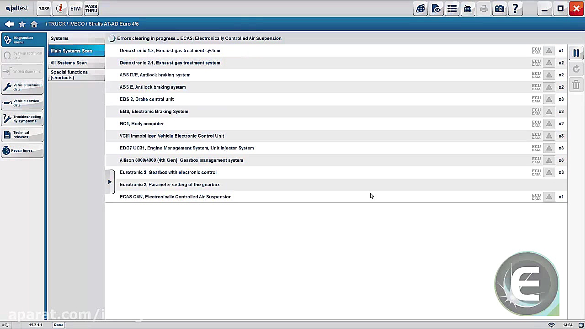
Task: Select the Systems tab
Action: click(76, 38)
